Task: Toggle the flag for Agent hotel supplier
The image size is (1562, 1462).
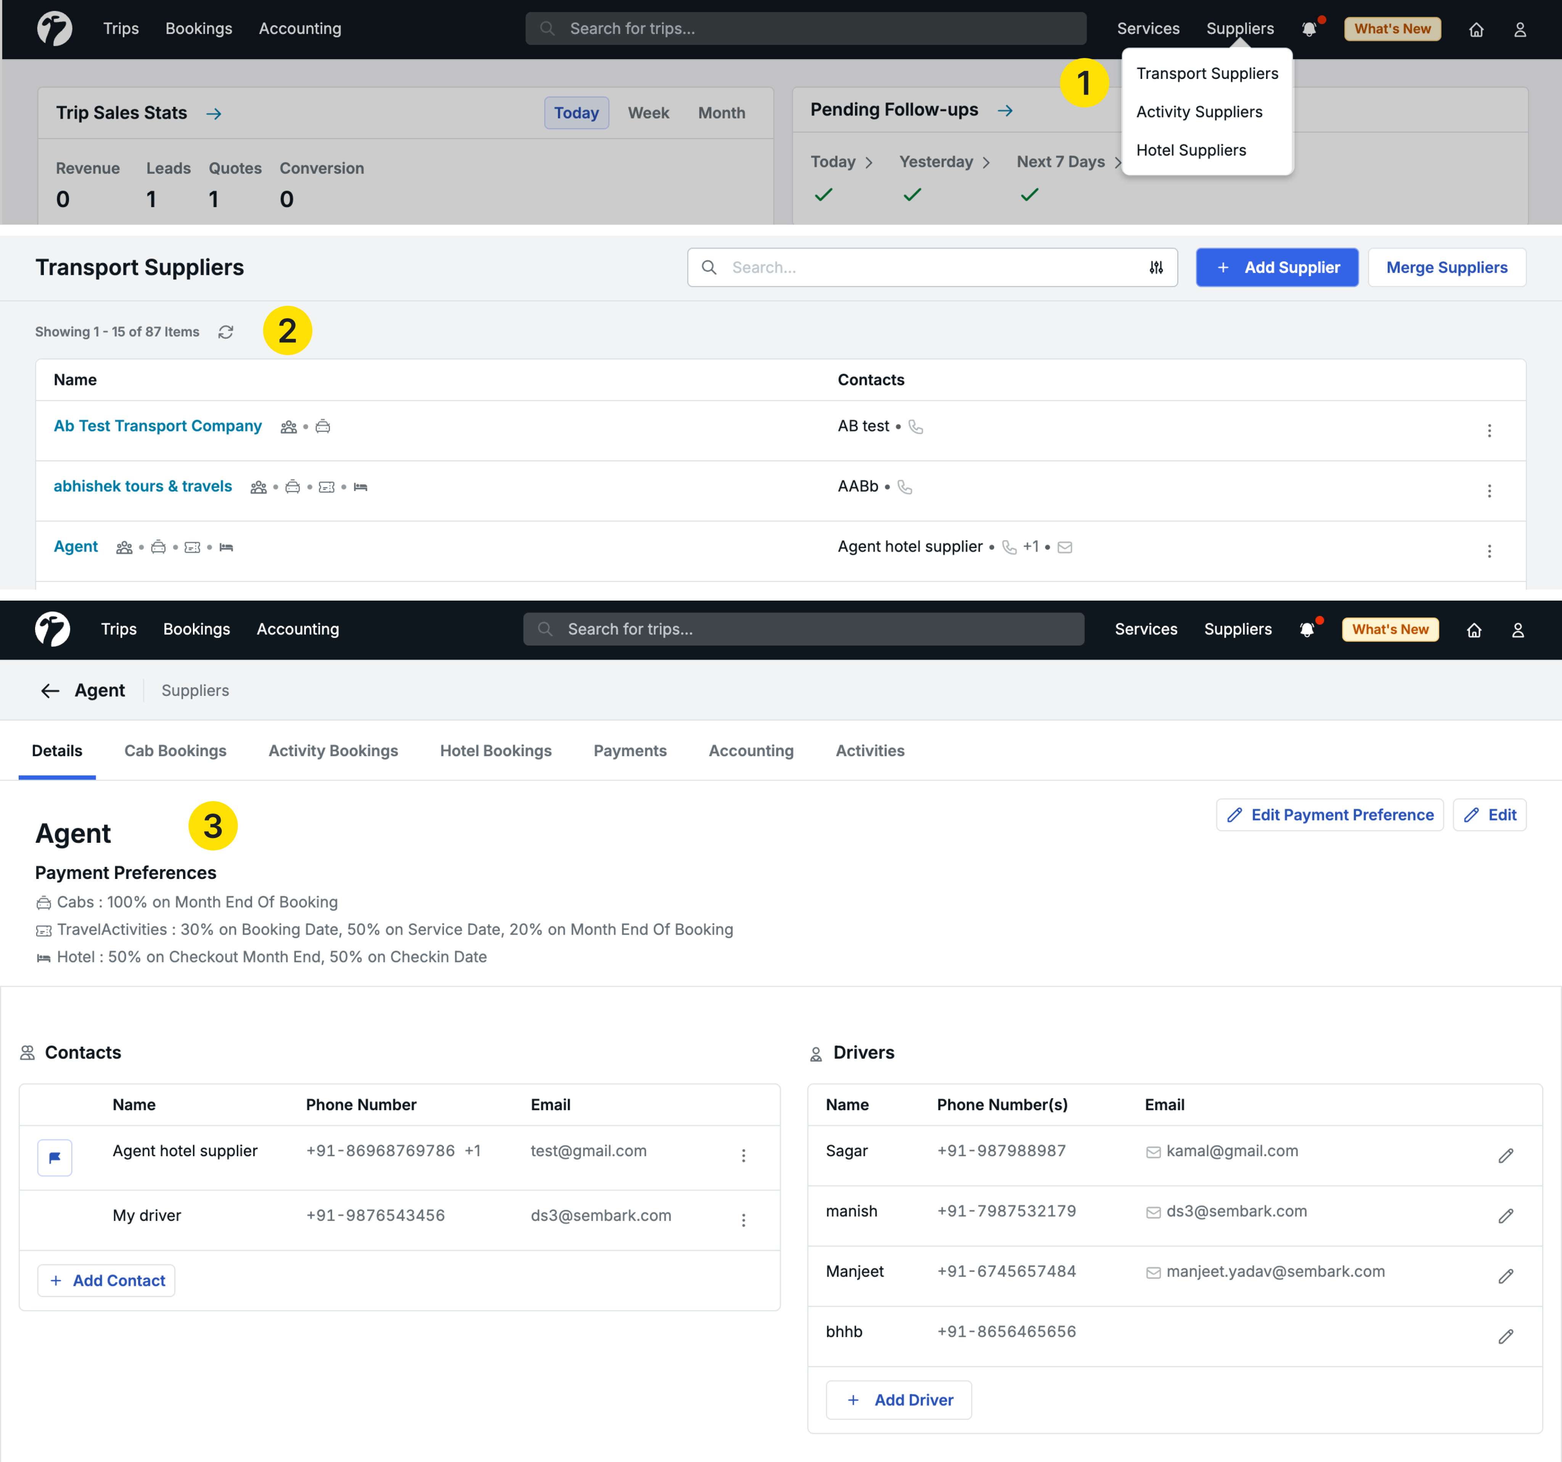Action: coord(55,1157)
